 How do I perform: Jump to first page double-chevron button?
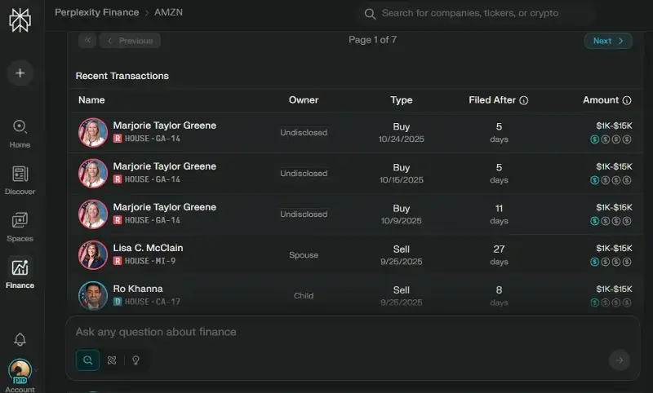(x=87, y=40)
